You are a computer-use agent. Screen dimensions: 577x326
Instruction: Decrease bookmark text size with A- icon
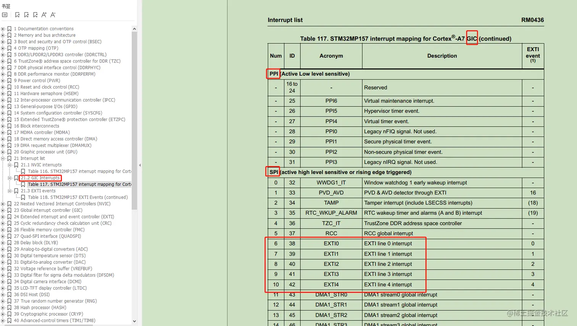coord(53,15)
